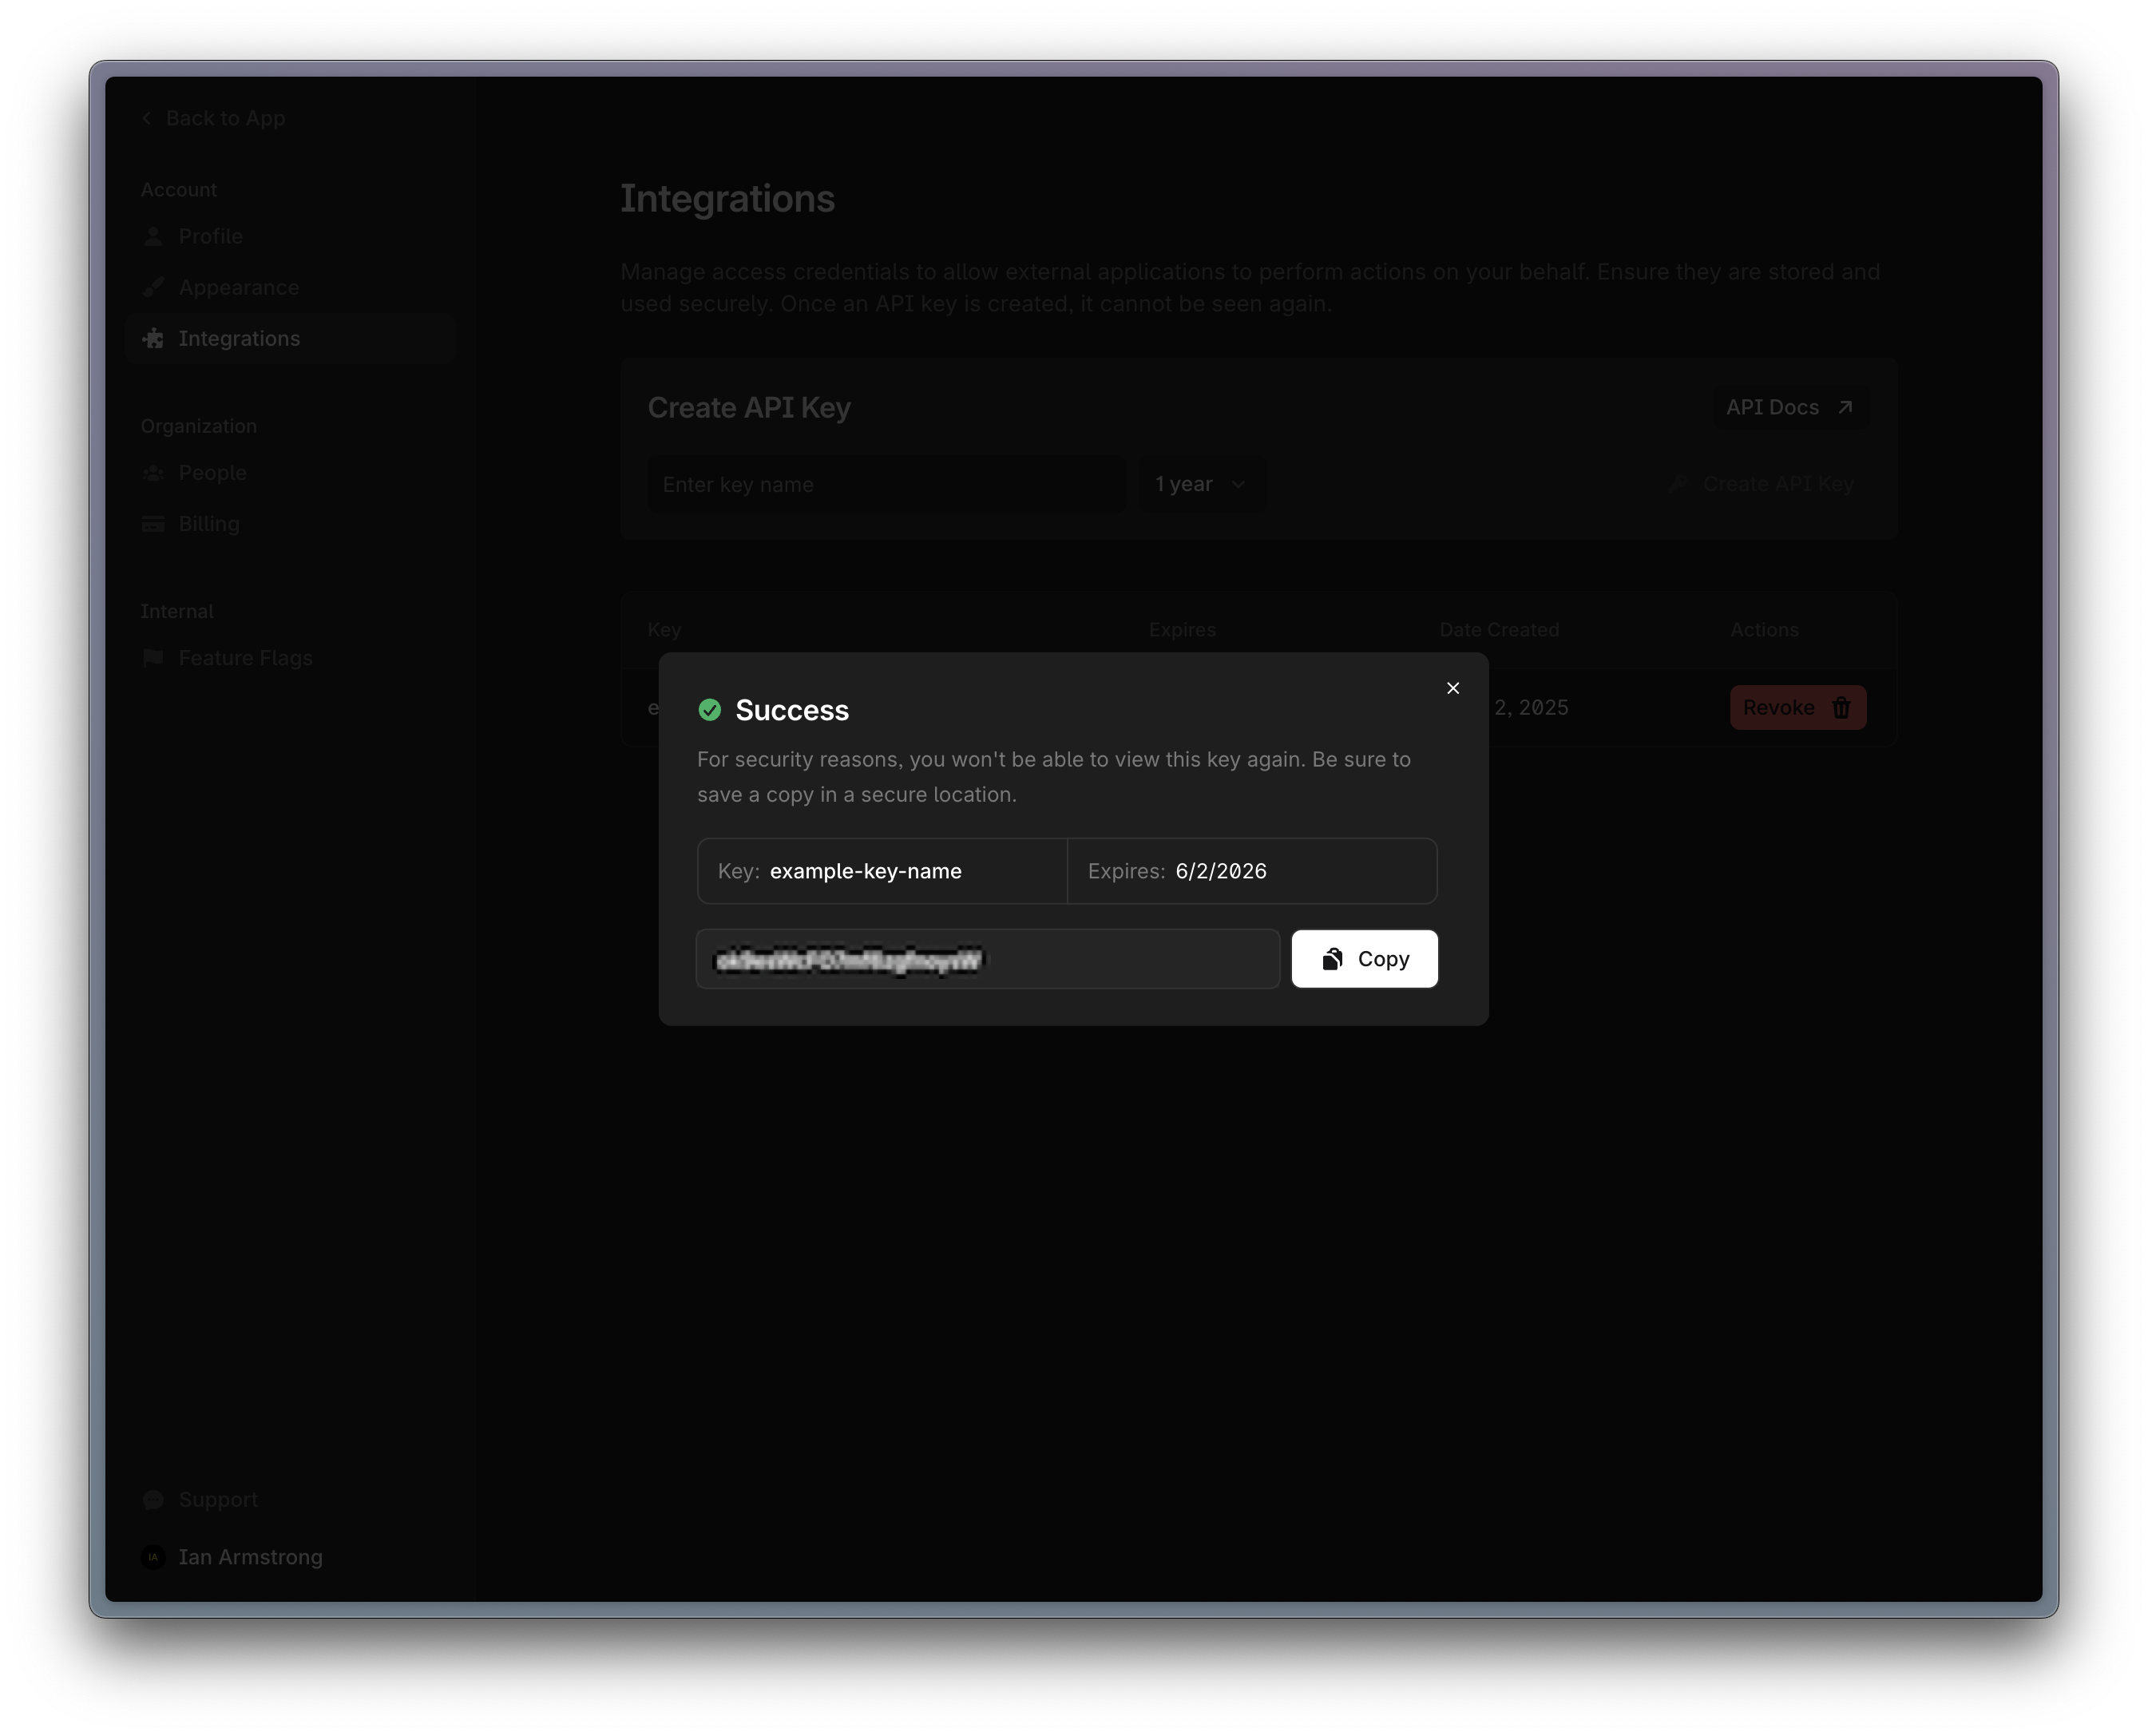Click the Back to App chevron icon
The width and height of the screenshot is (2148, 1736).
(x=147, y=118)
